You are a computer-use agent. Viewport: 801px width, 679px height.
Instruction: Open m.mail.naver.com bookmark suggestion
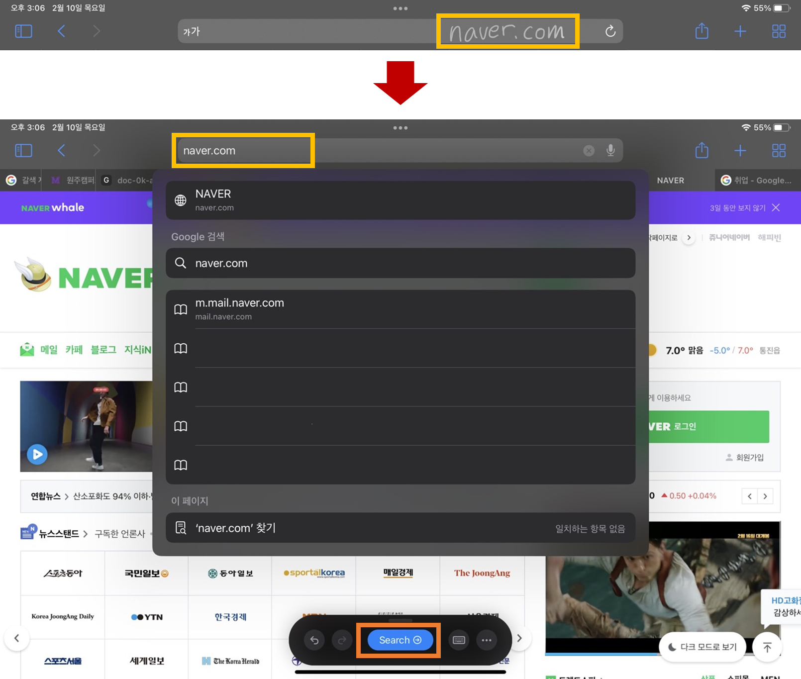tap(400, 309)
